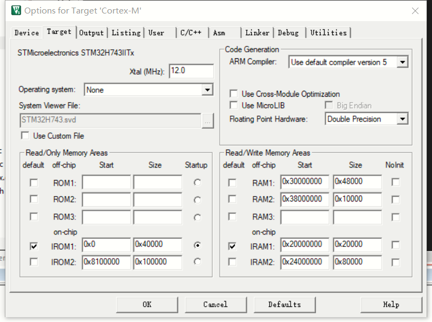Restore settings with Defaults button
Image resolution: width=432 pixels, height=322 pixels.
click(285, 305)
